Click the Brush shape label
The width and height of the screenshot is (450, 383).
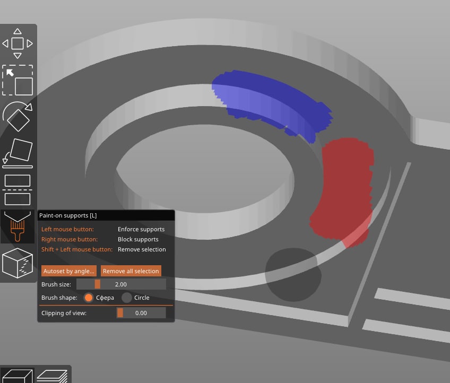[x=59, y=298]
